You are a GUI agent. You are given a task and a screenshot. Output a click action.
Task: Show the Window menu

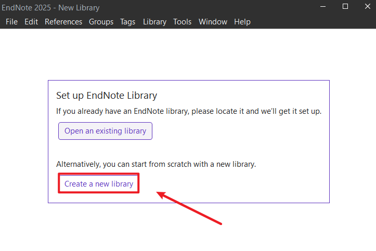pos(213,22)
